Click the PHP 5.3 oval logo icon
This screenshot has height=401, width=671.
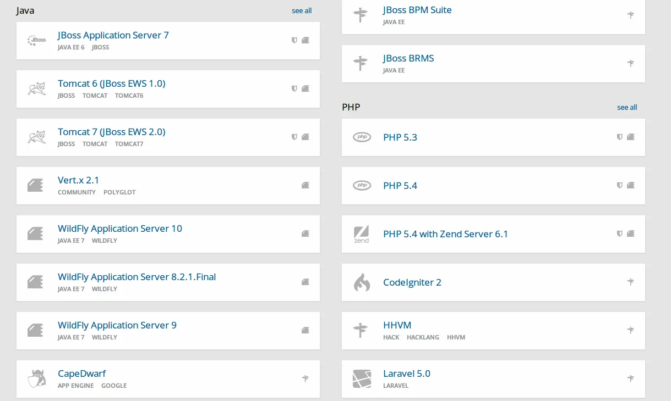coord(362,137)
